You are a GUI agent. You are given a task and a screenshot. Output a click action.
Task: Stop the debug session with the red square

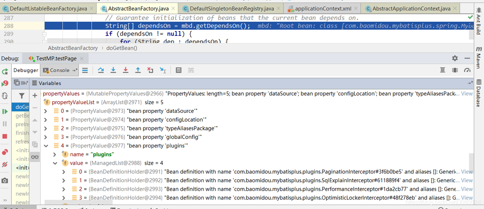coord(5,136)
